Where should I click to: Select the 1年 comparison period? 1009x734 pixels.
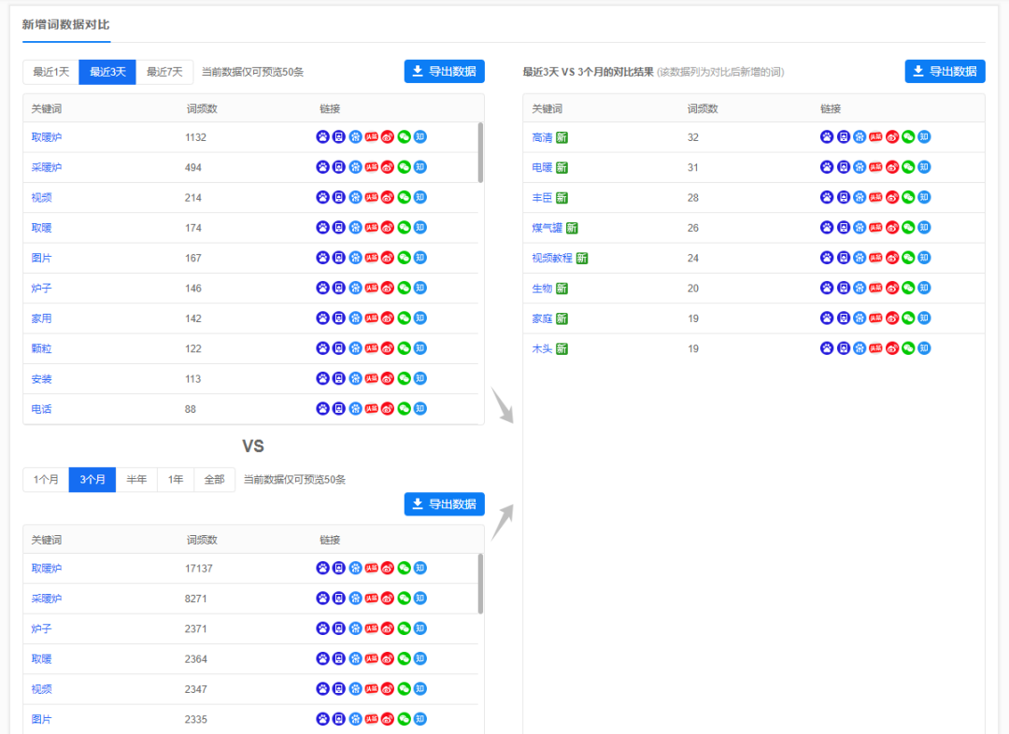coord(176,480)
